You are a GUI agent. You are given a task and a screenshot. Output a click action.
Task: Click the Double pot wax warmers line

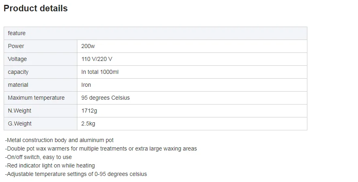(101, 149)
